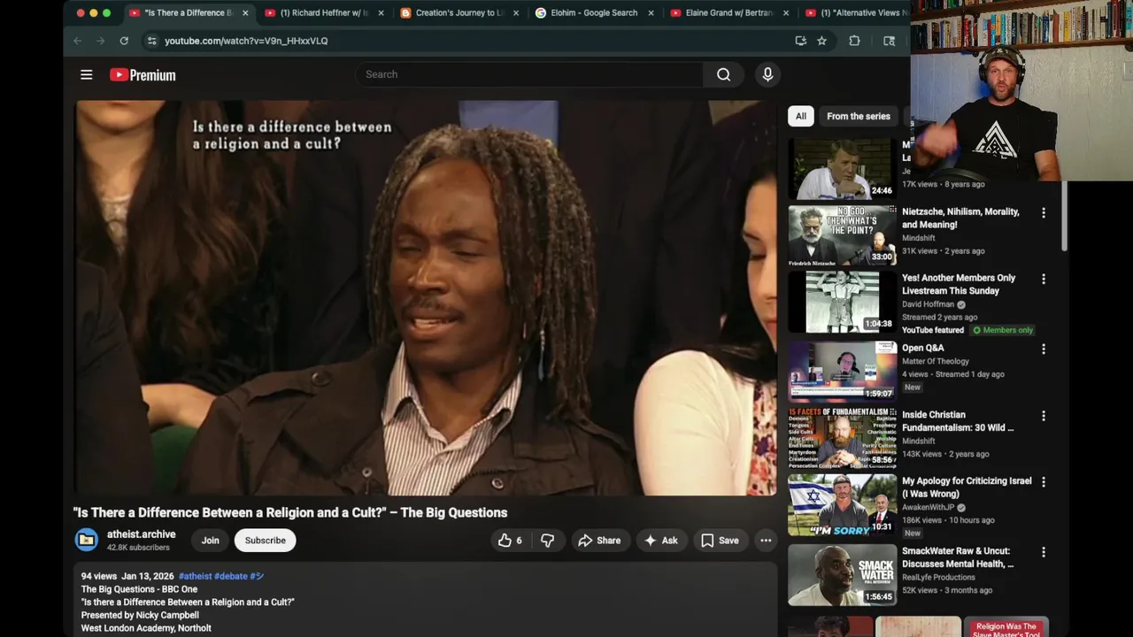Go back with browser back arrow
The height and width of the screenshot is (637, 1133).
pos(78,41)
